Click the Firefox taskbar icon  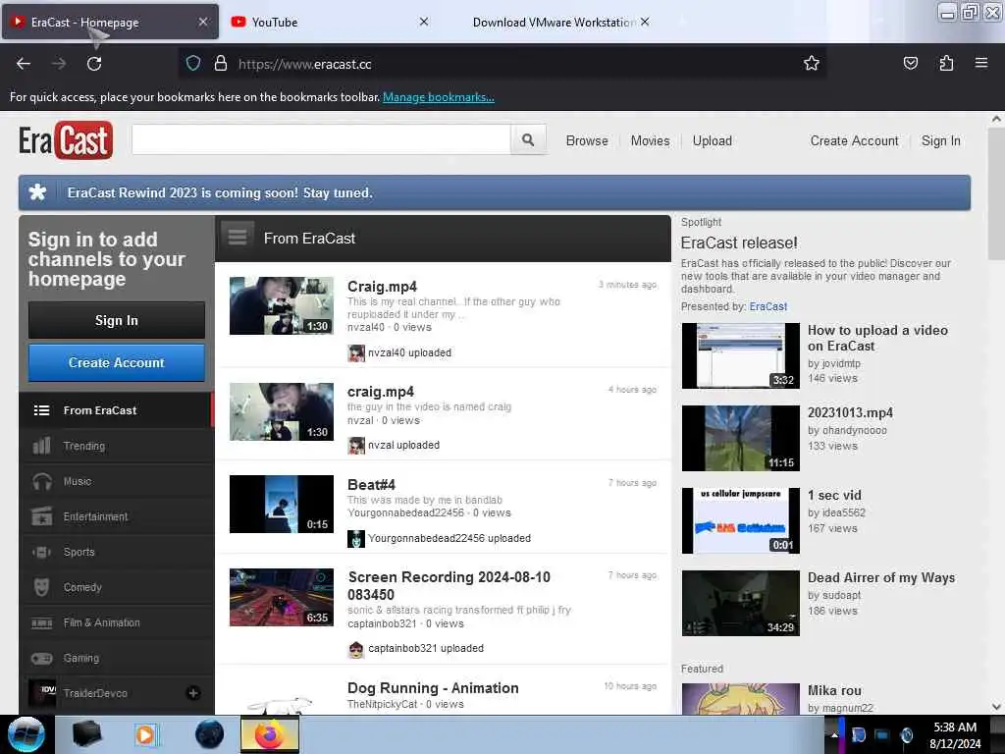coord(270,734)
